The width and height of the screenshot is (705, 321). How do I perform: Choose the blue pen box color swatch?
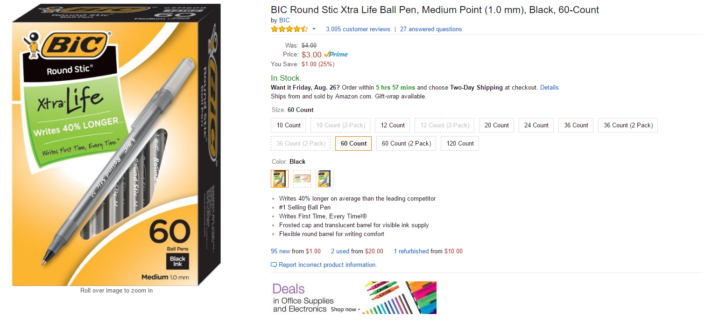point(324,179)
